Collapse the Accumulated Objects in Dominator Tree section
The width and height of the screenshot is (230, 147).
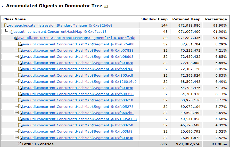pyautogui.click(x=3, y=6)
